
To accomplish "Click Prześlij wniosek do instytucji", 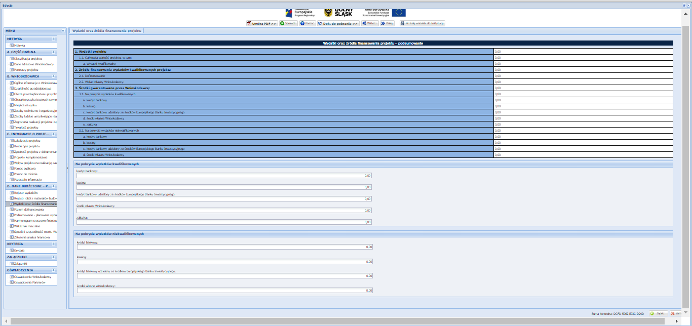I will tap(422, 23).
